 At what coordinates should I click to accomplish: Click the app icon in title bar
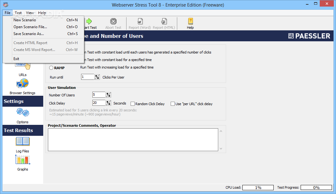tap(6, 4)
